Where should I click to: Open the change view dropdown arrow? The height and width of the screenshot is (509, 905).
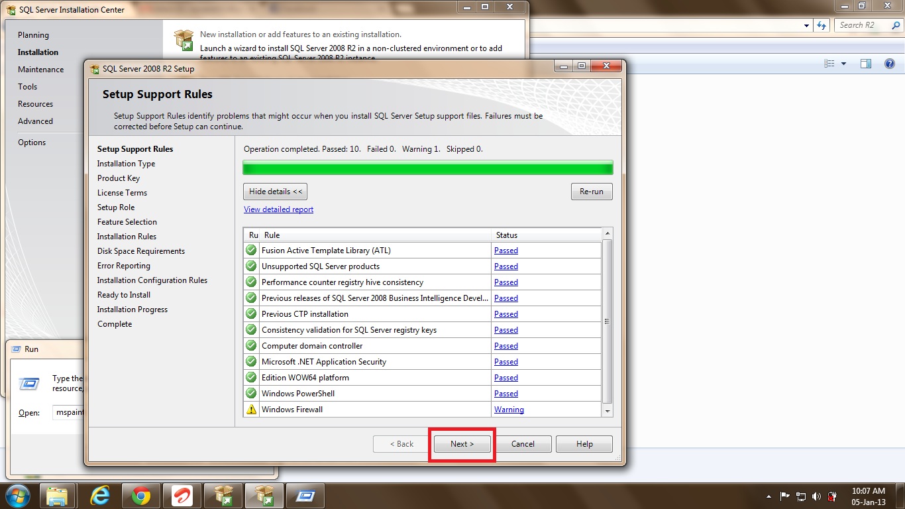coord(843,64)
